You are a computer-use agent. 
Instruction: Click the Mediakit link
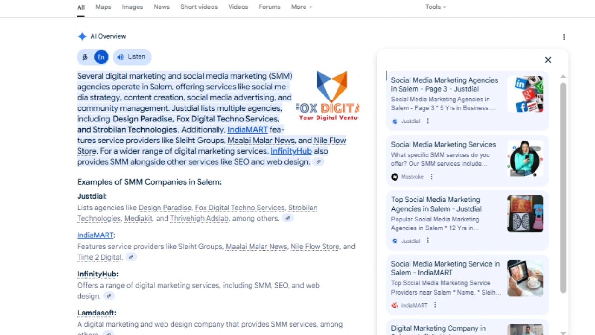point(138,218)
